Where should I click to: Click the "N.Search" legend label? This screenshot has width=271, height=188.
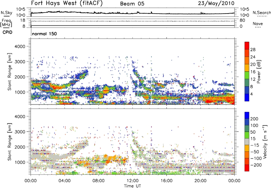(x=262, y=13)
